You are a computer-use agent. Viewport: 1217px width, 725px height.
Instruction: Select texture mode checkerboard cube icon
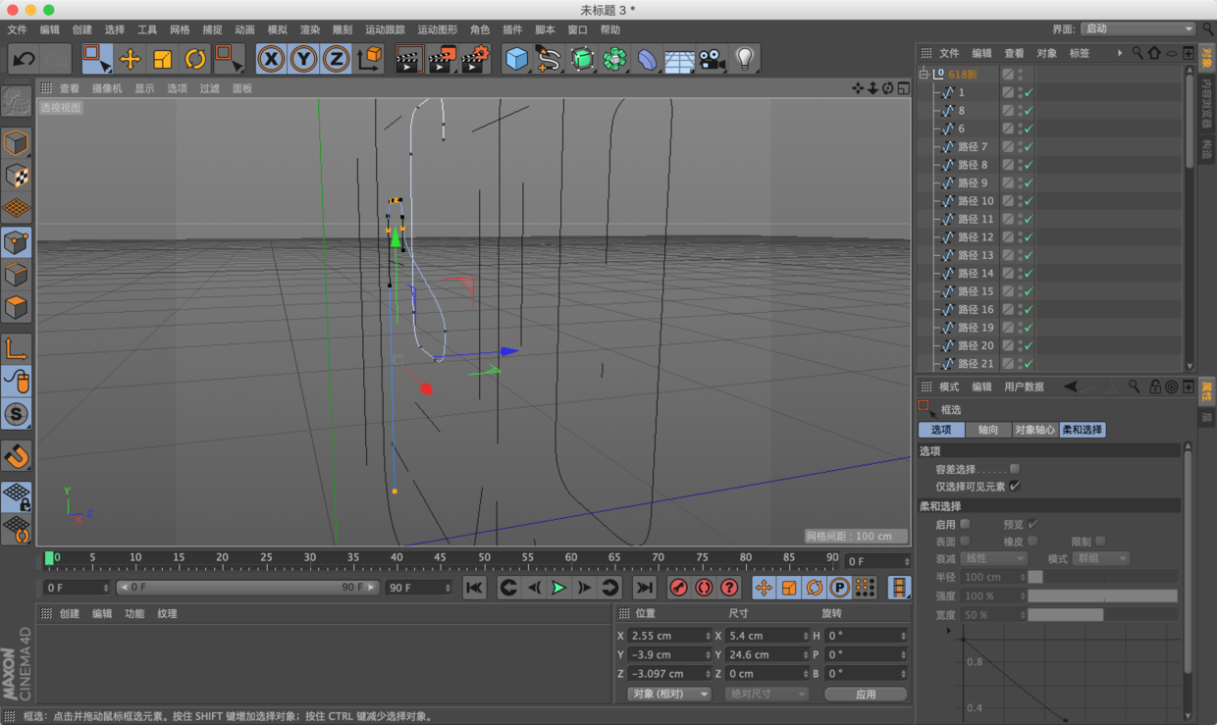(x=16, y=176)
